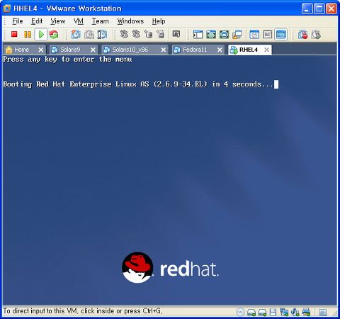340x319 pixels.
Task: Select the RHEL4 tab
Action: (x=248, y=50)
